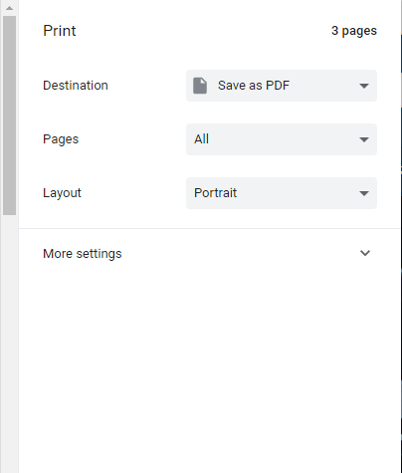This screenshot has height=473, width=402.
Task: Select the Save as PDF text
Action: click(x=254, y=86)
